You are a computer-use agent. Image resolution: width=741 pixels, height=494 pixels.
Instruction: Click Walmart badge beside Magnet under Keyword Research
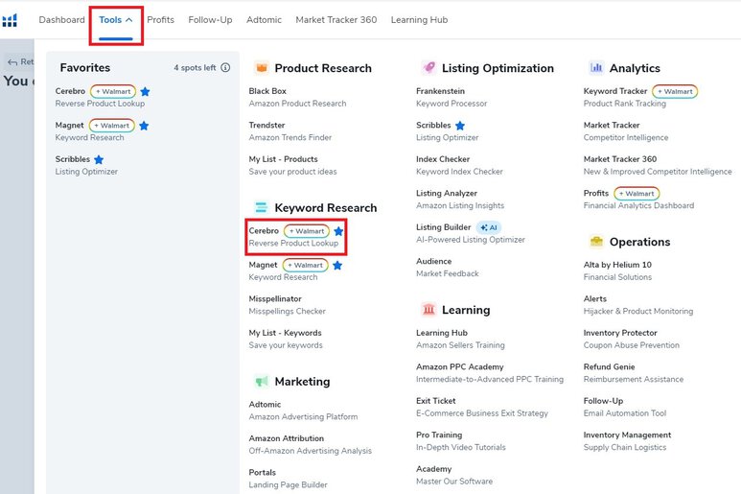tap(305, 265)
